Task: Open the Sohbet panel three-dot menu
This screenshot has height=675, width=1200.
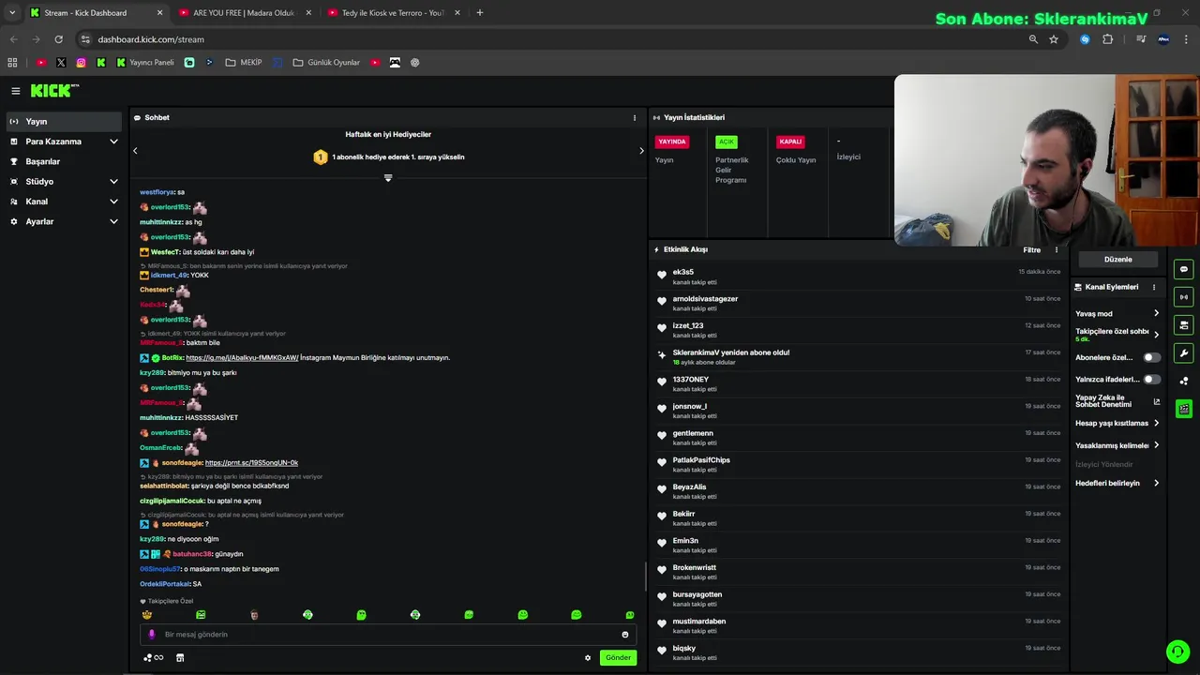Action: pos(635,118)
